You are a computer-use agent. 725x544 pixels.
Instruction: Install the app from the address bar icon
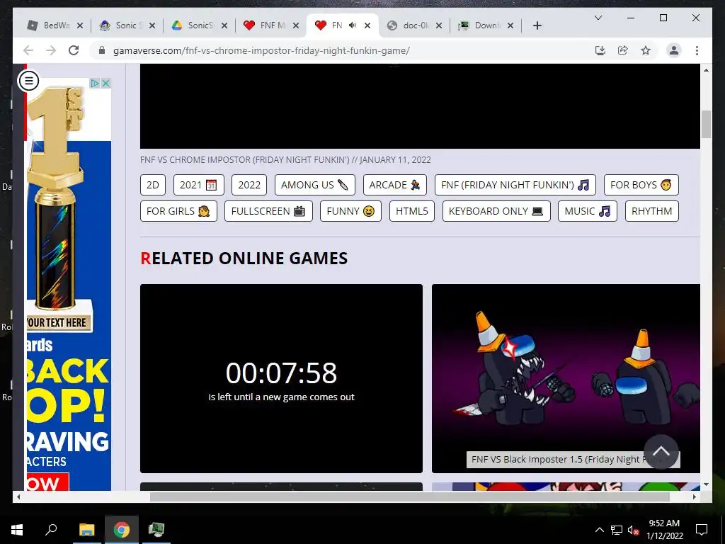(x=600, y=50)
